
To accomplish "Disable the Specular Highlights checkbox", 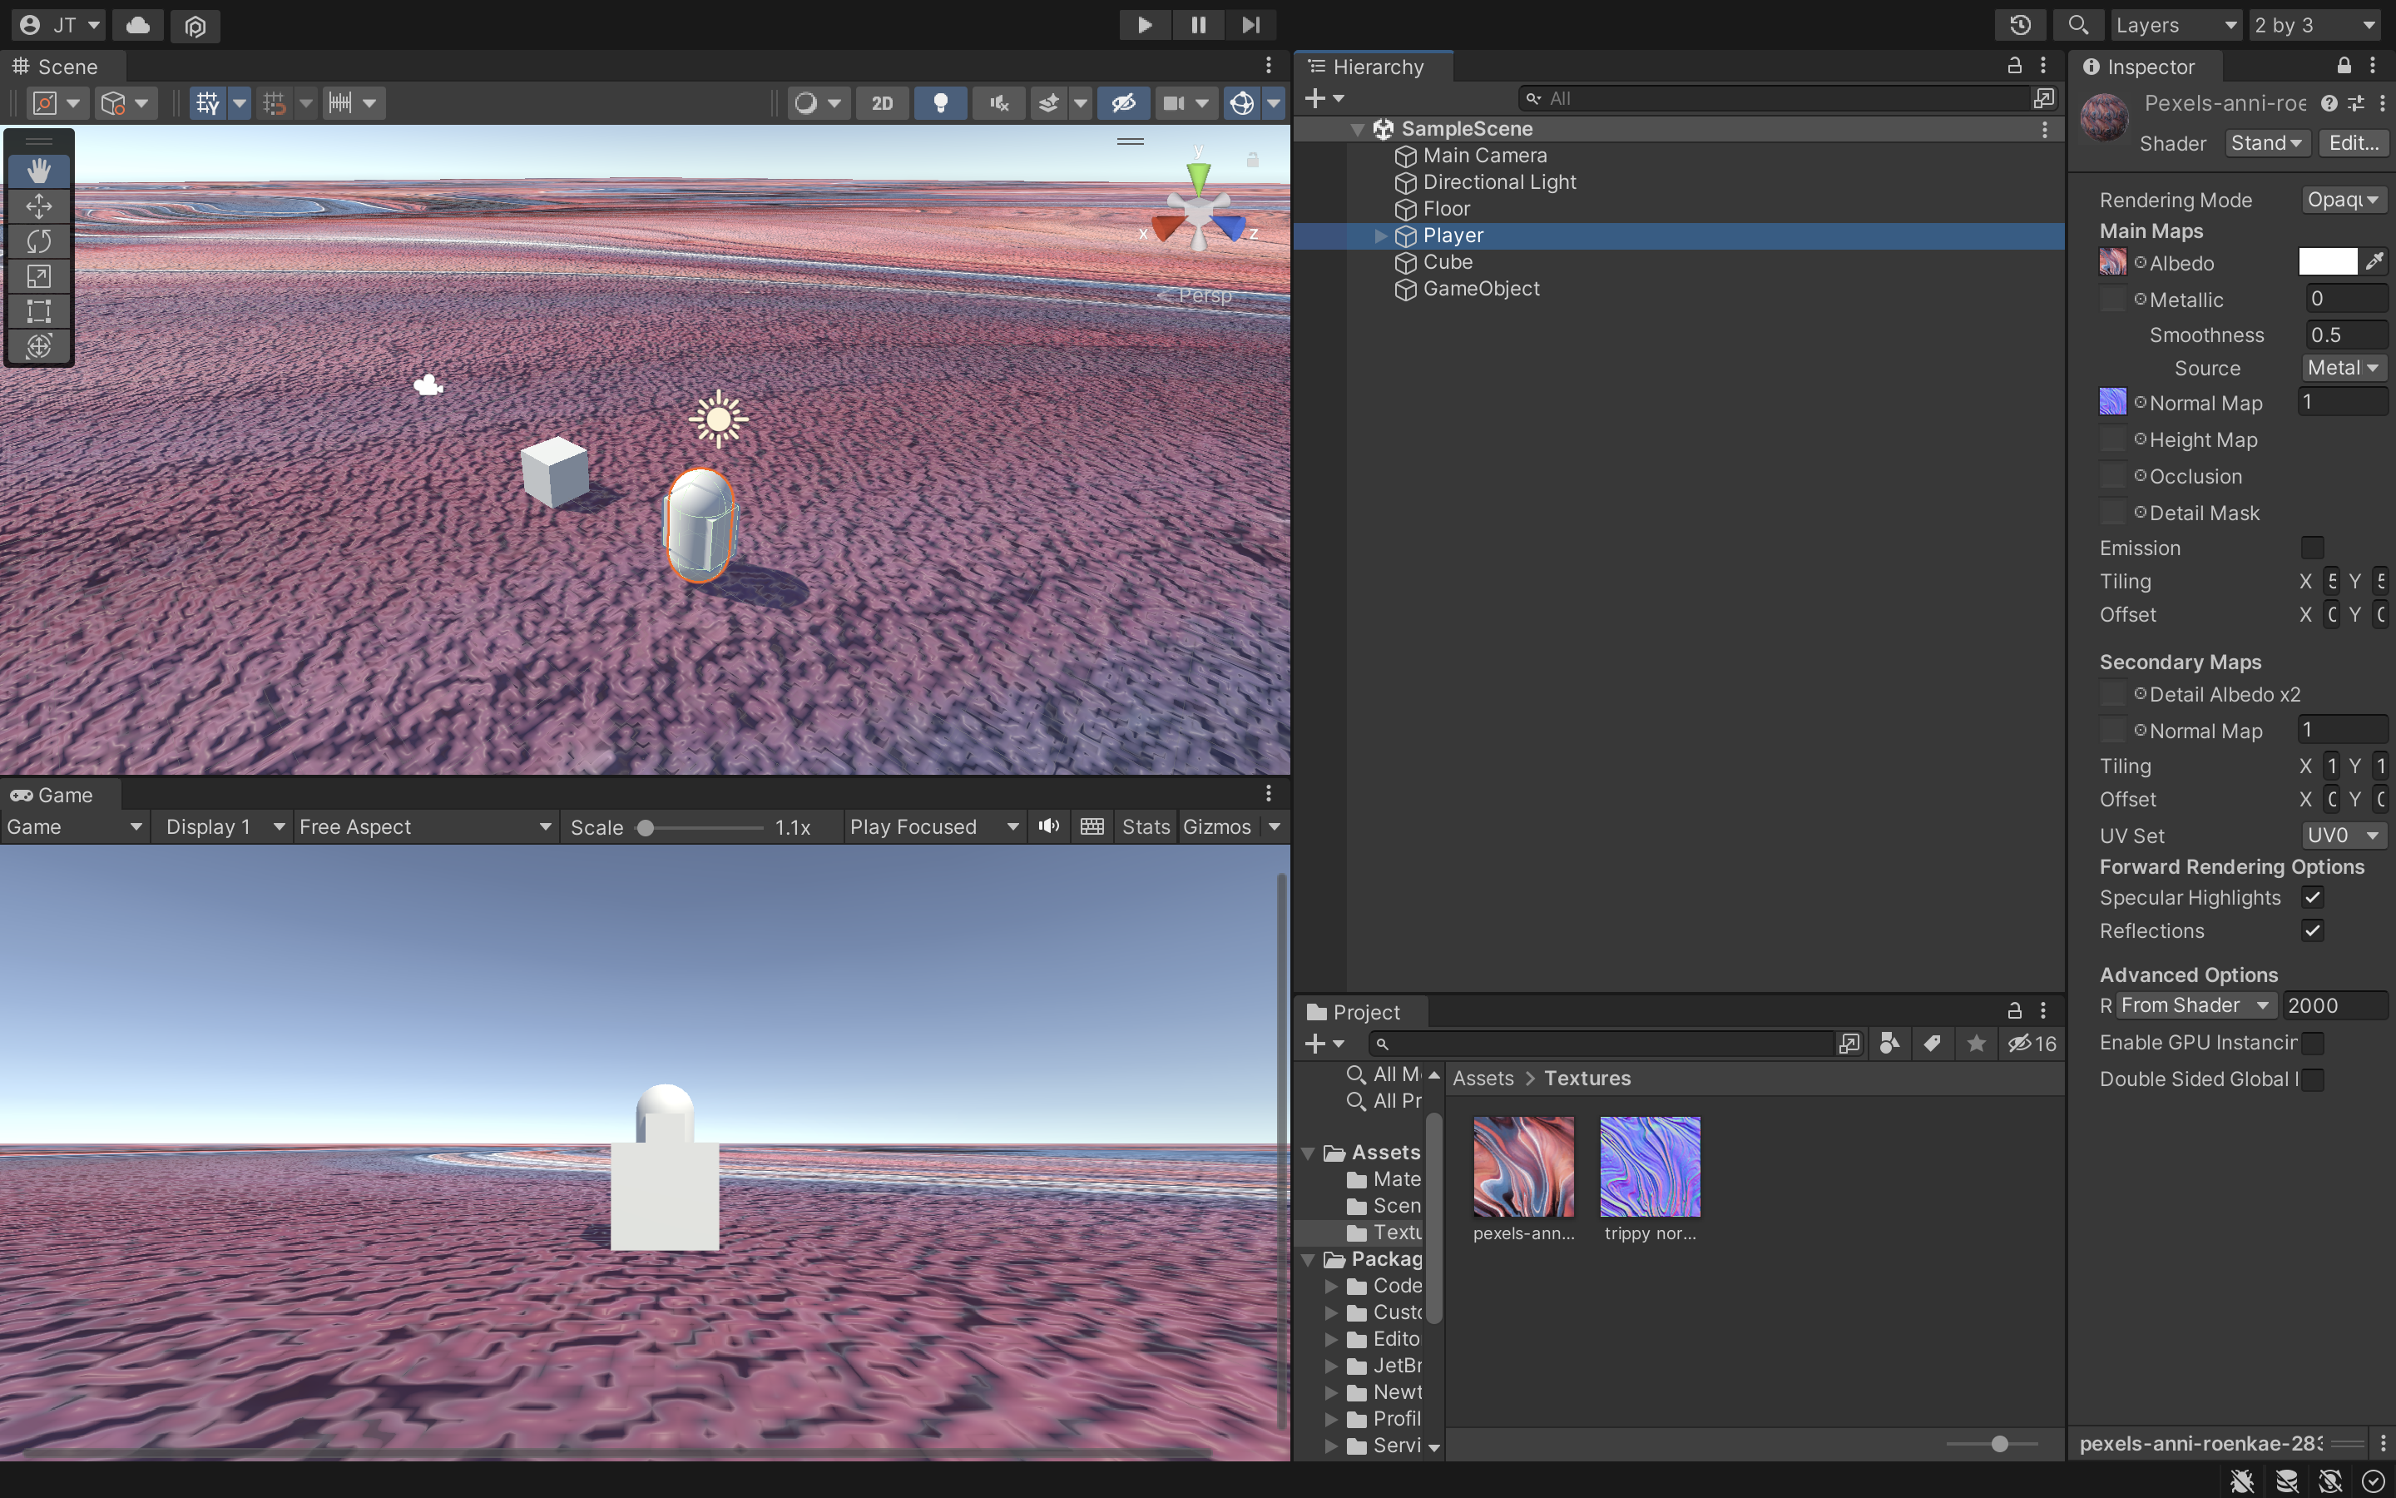I will (x=2312, y=898).
